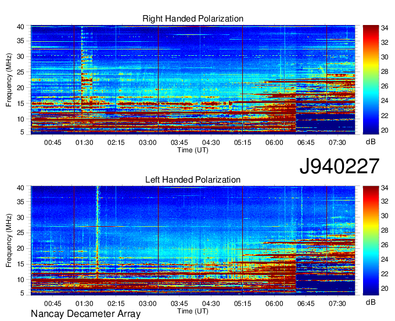Click the "26" dB label on Right Handed colorbar
This screenshot has width=395, height=321.
[x=385, y=86]
